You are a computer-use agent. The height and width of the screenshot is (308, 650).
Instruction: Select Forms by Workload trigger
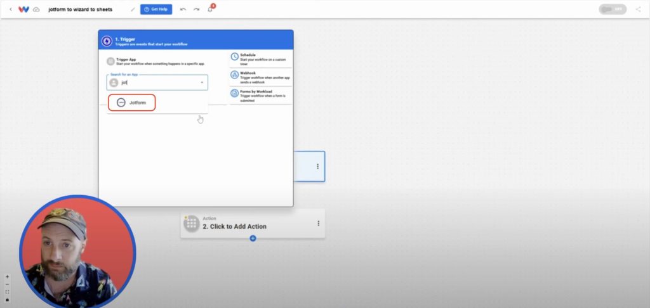(x=261, y=96)
